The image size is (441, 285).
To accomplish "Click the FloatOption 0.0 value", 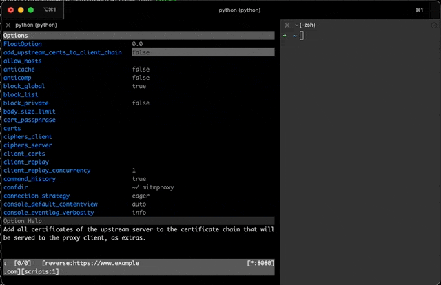I will tap(137, 44).
